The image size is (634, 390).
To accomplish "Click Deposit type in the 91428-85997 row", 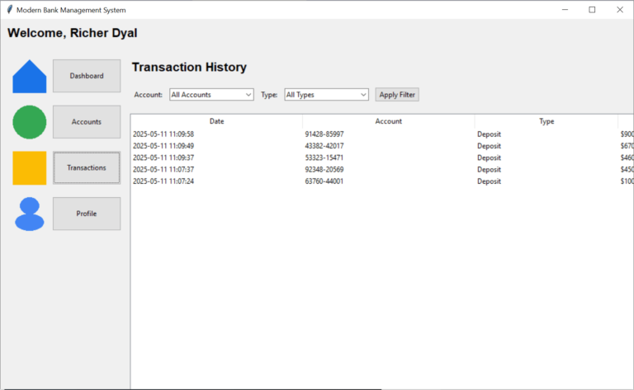I will tap(489, 134).
